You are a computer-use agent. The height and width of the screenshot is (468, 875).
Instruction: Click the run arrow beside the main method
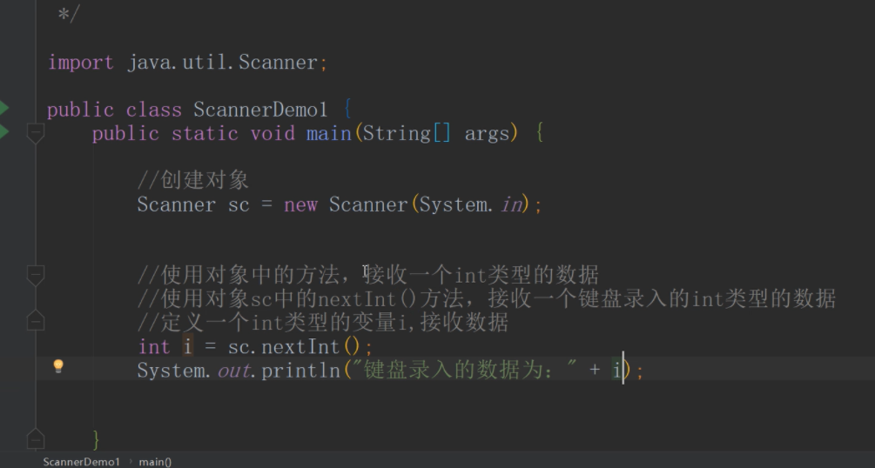pyautogui.click(x=3, y=132)
